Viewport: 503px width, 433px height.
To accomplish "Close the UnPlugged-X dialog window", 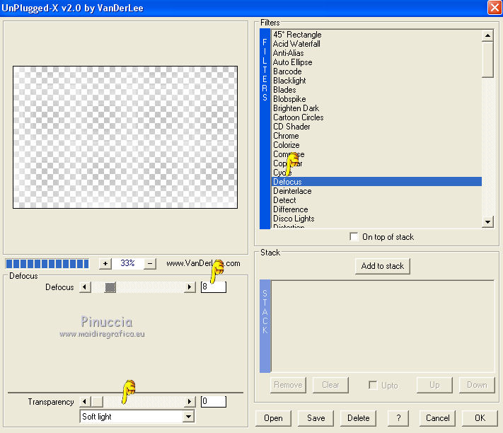I will click(x=495, y=8).
